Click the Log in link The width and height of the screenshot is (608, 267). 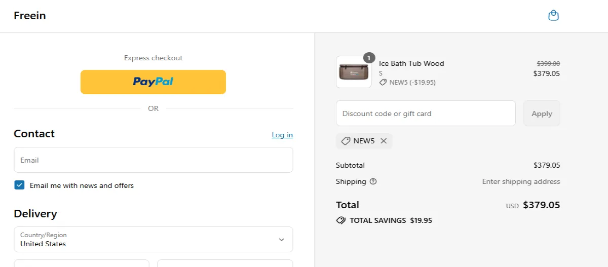pyautogui.click(x=282, y=135)
